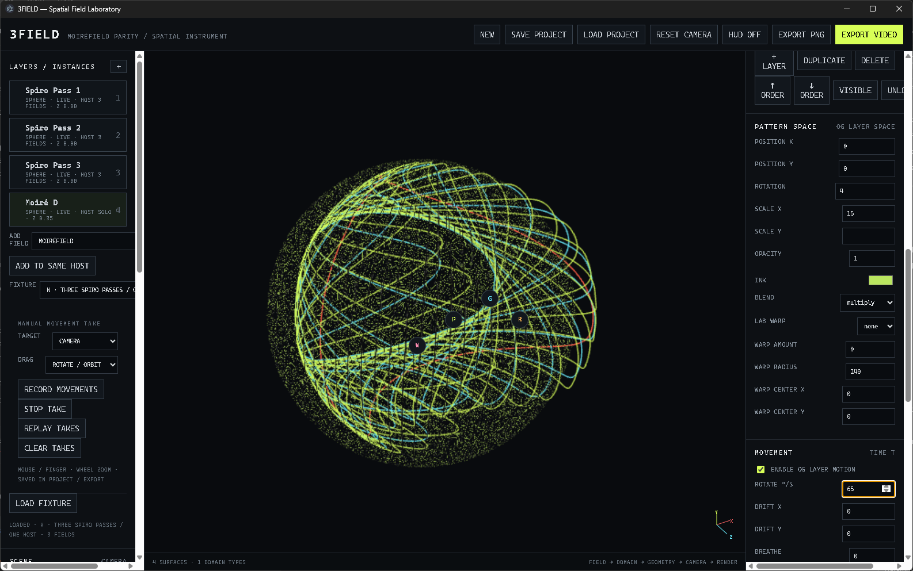Viewport: 913px width, 571px height.
Task: Select the R marker on the sphere
Action: [x=520, y=319]
